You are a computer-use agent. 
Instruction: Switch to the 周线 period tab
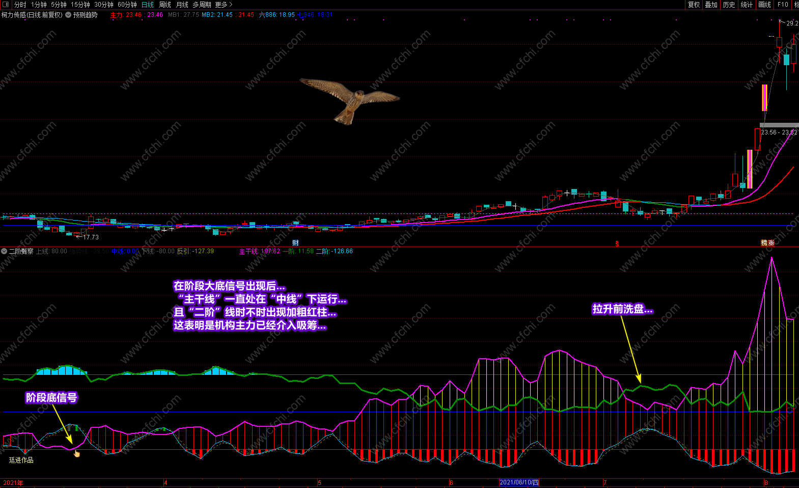165,5
